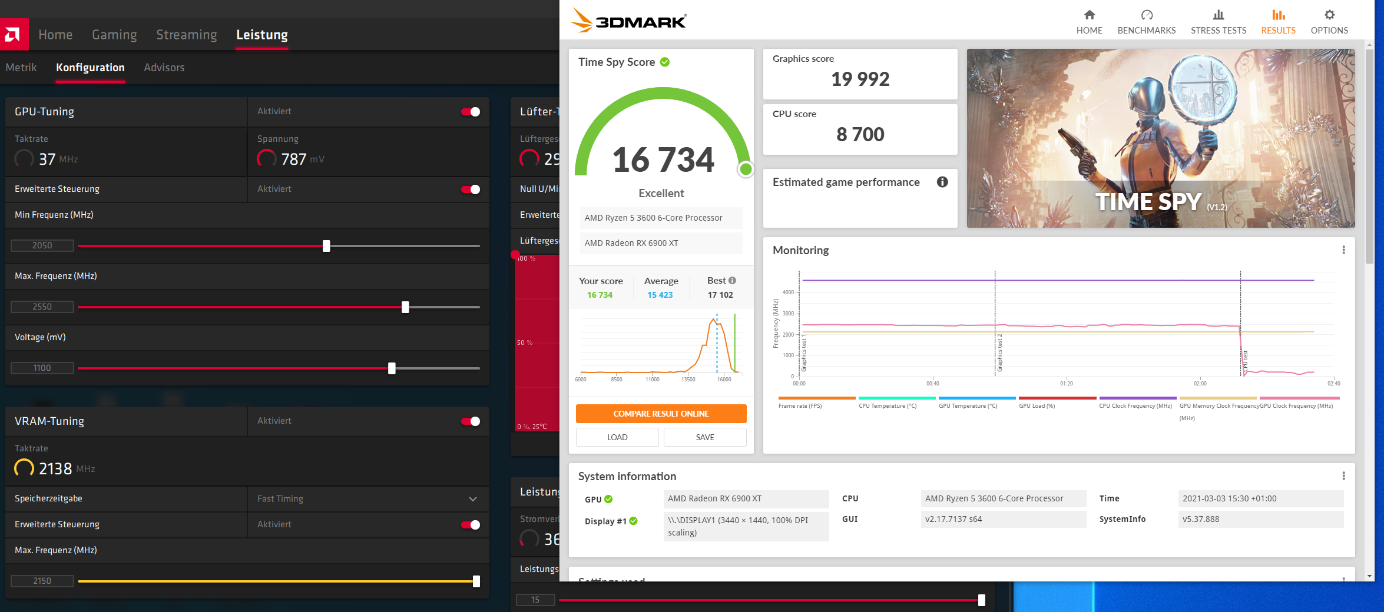
Task: Click Compare Result Online button
Action: tap(661, 414)
